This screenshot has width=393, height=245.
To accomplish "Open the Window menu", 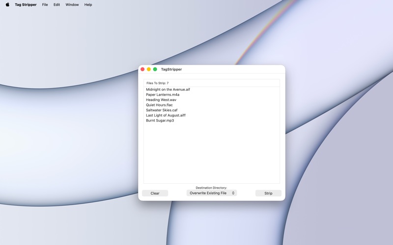I will [72, 4].
